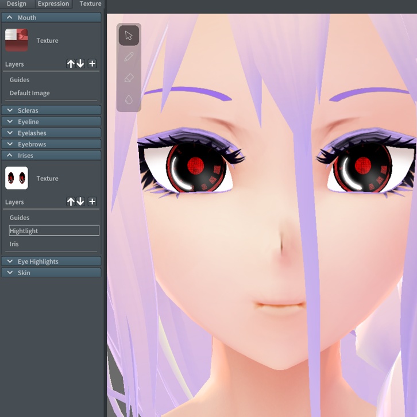Select the cursor selection tool
This screenshot has width=417, height=417.
click(129, 36)
